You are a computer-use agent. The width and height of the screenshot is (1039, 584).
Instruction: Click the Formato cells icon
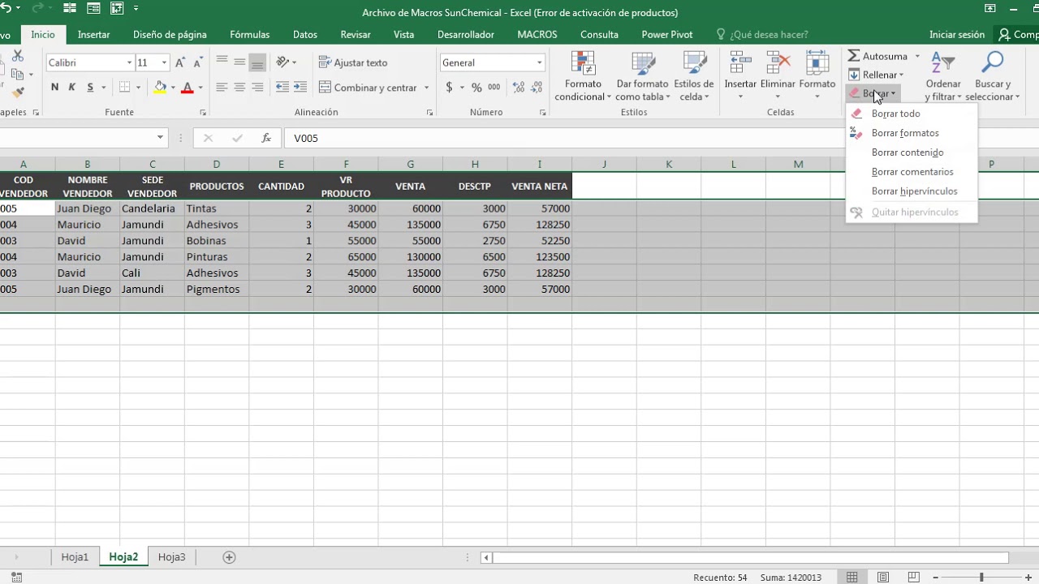point(817,63)
